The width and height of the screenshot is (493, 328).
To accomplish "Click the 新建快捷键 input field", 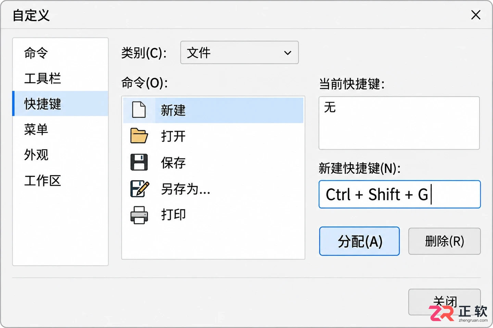I will (400, 194).
